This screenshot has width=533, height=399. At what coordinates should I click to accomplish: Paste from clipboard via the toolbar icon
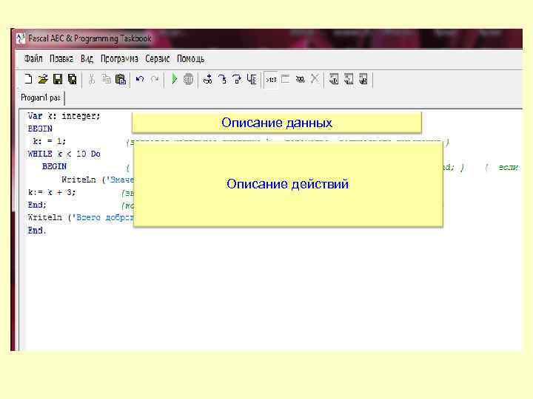pos(121,79)
